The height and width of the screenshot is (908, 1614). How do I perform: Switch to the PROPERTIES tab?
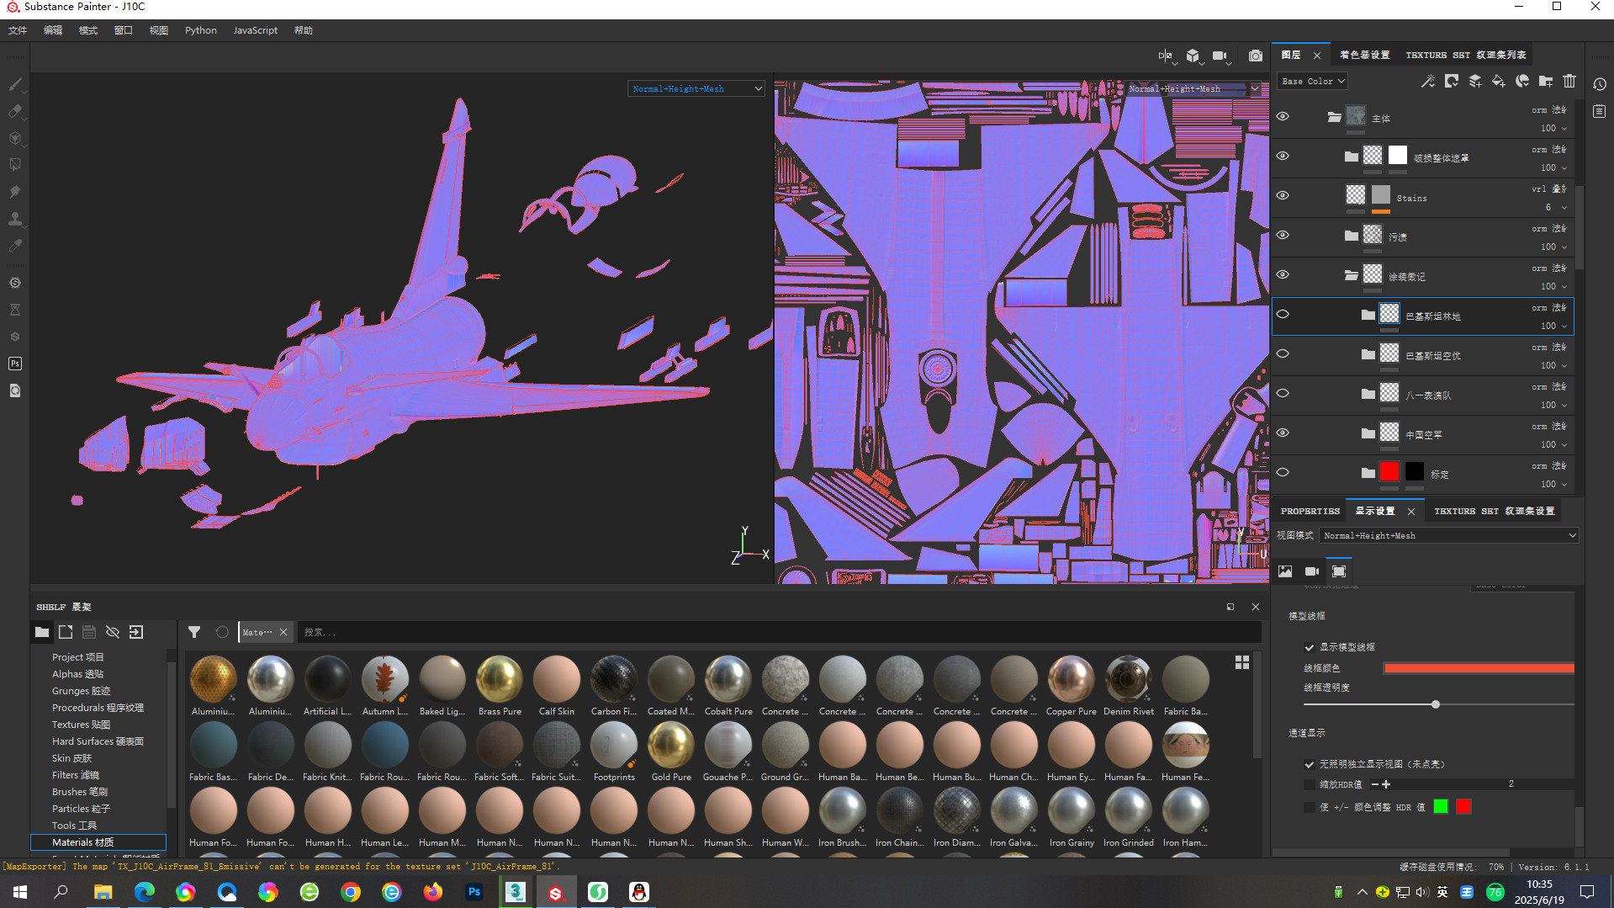coord(1310,511)
